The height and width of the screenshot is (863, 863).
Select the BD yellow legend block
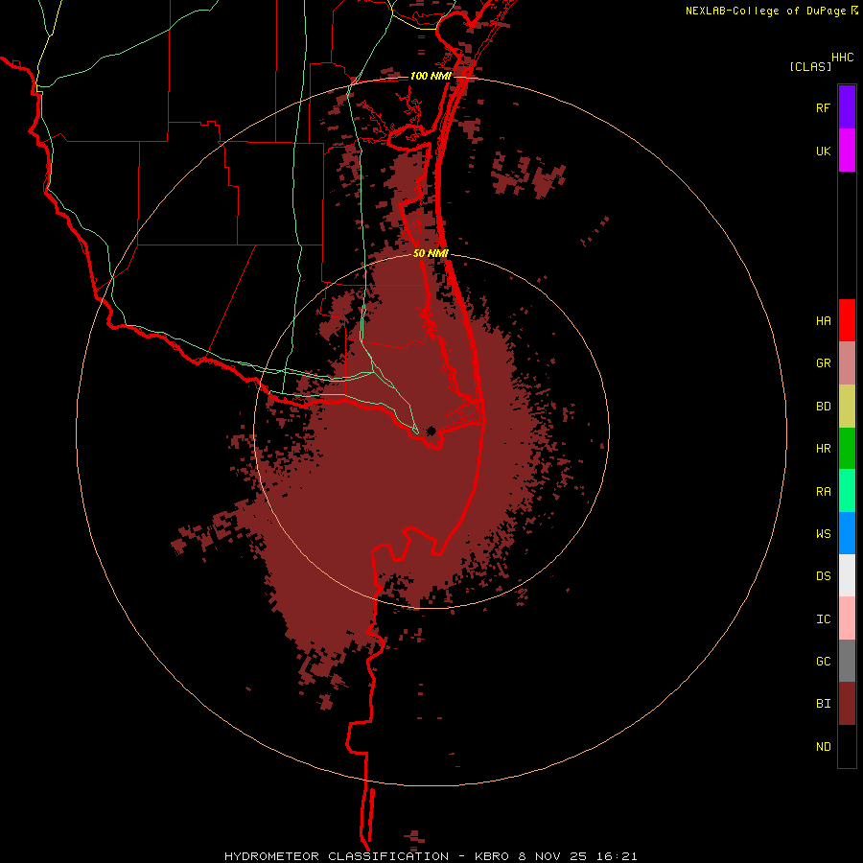tap(847, 407)
